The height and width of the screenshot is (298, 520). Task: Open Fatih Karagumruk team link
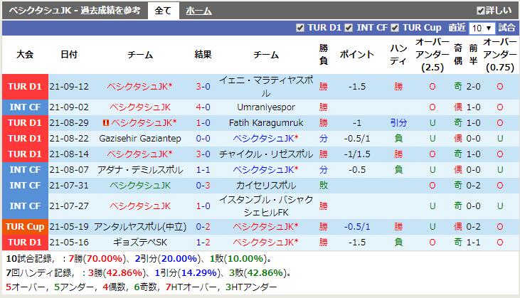(x=266, y=123)
